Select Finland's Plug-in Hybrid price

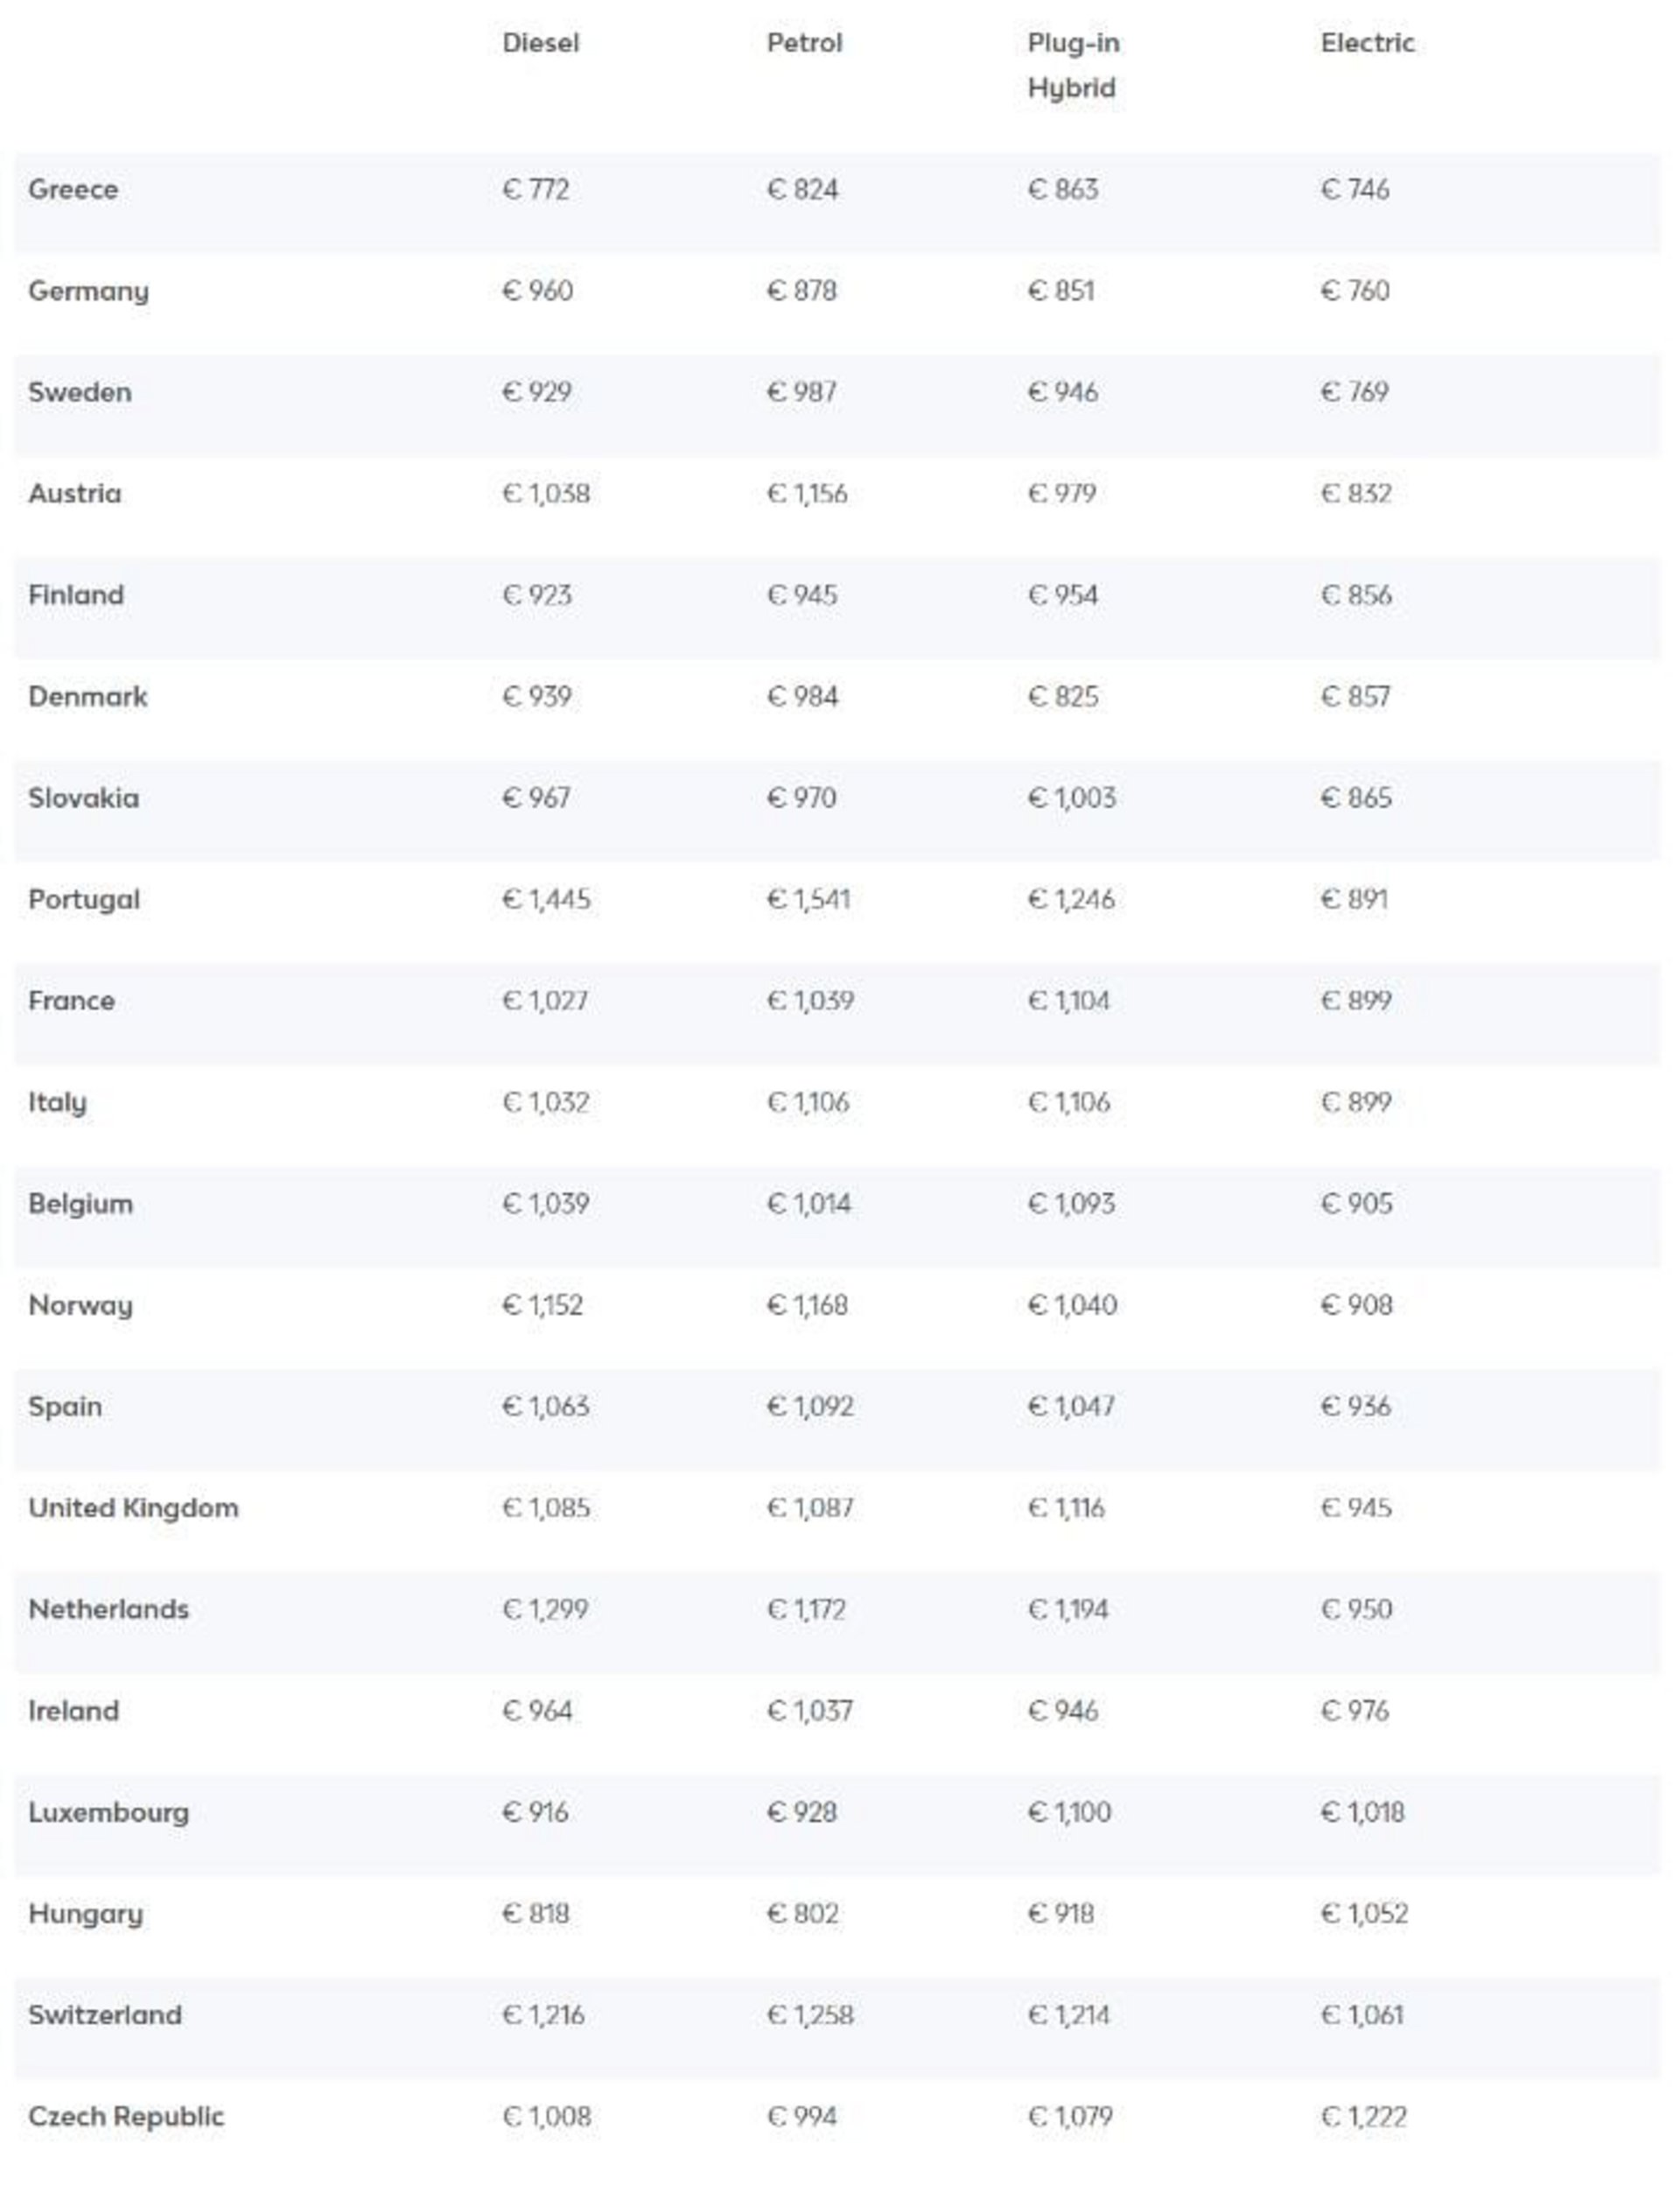coord(1062,595)
